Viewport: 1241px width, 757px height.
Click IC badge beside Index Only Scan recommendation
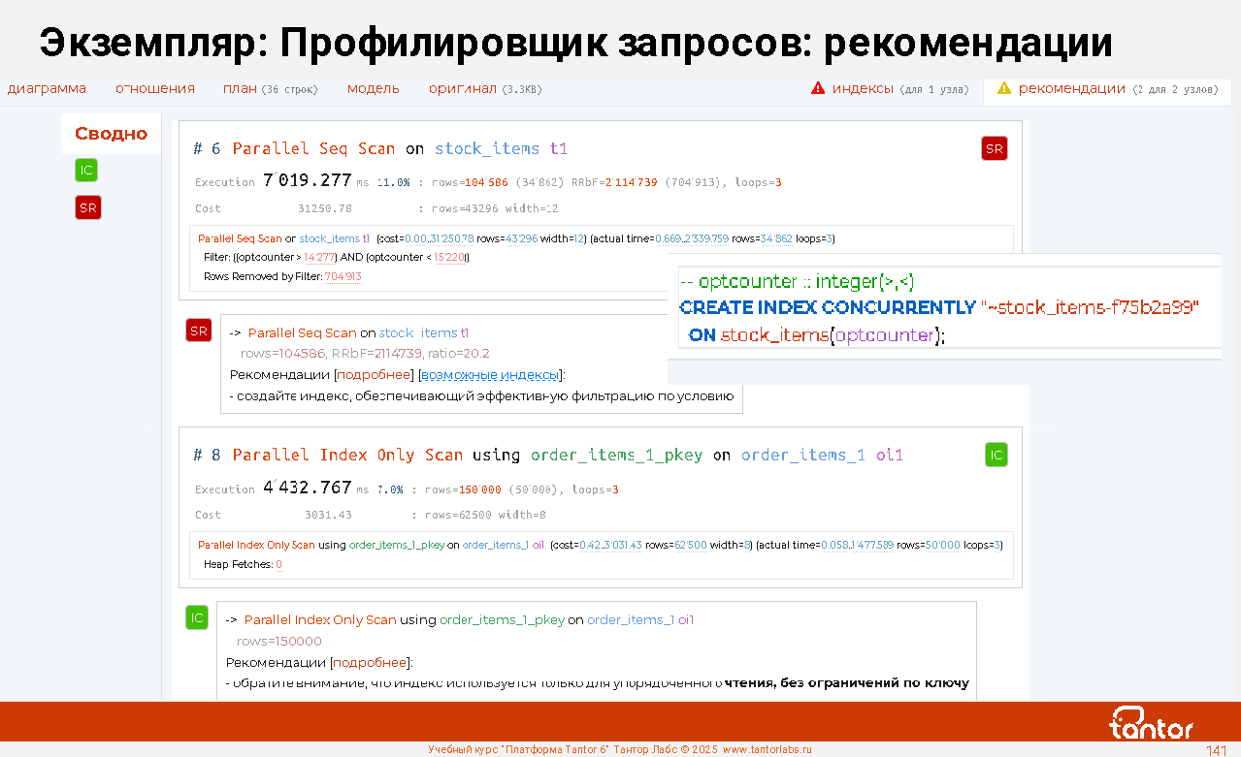click(x=197, y=617)
